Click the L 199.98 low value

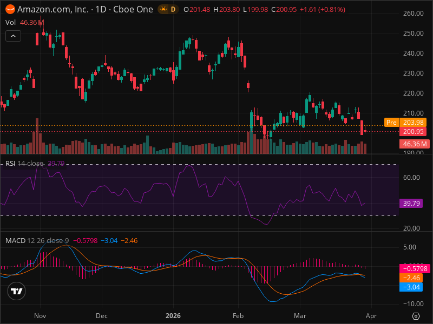coord(255,9)
